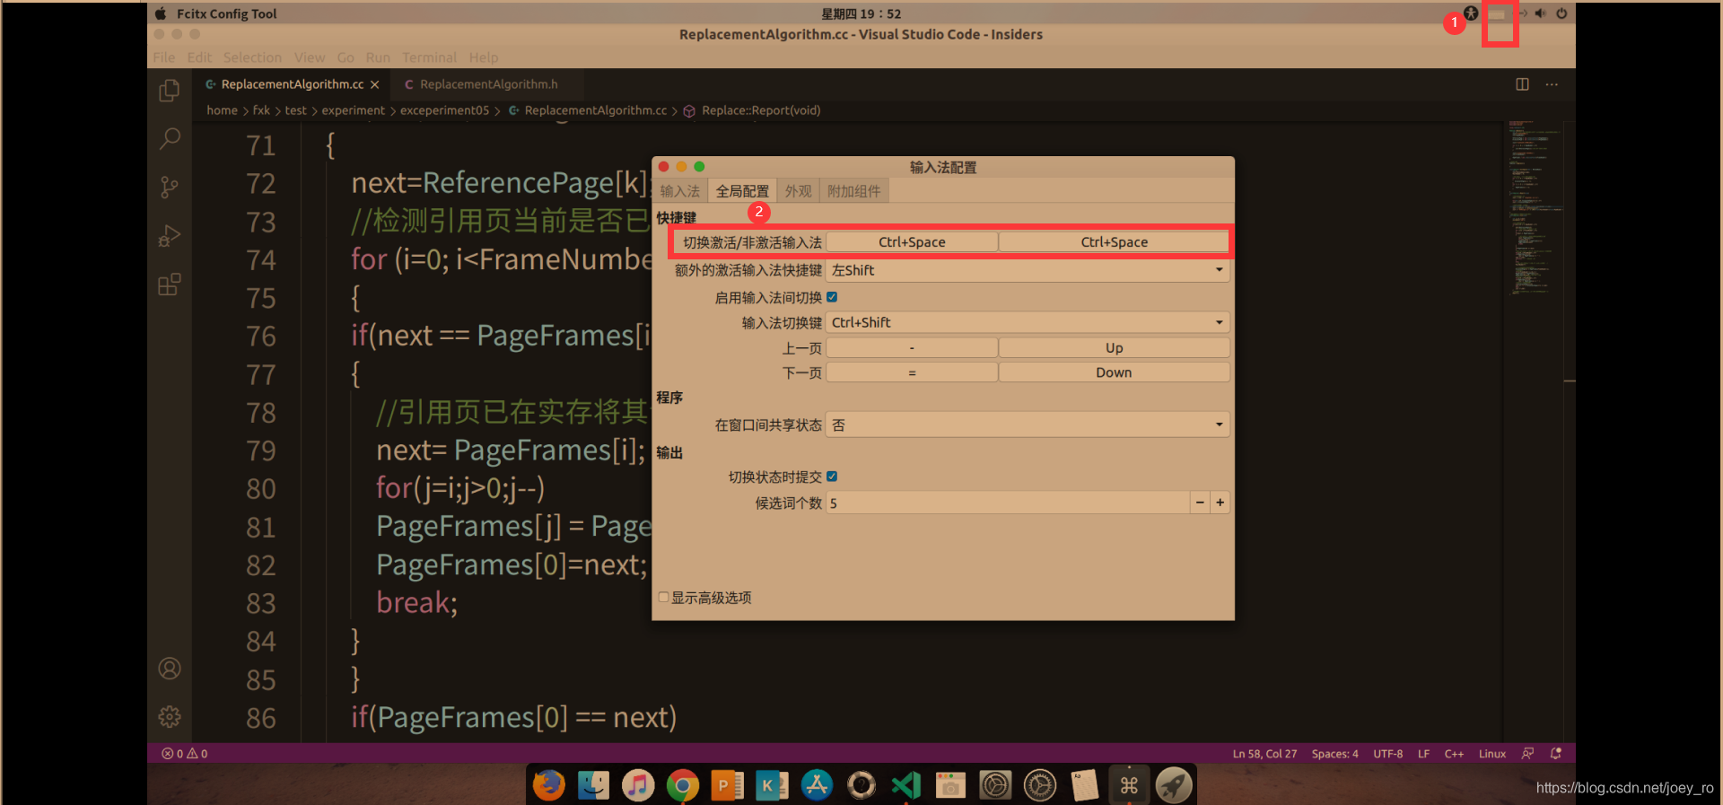The height and width of the screenshot is (805, 1723).
Task: Increase 候选词个数 with plus button
Action: point(1220,503)
